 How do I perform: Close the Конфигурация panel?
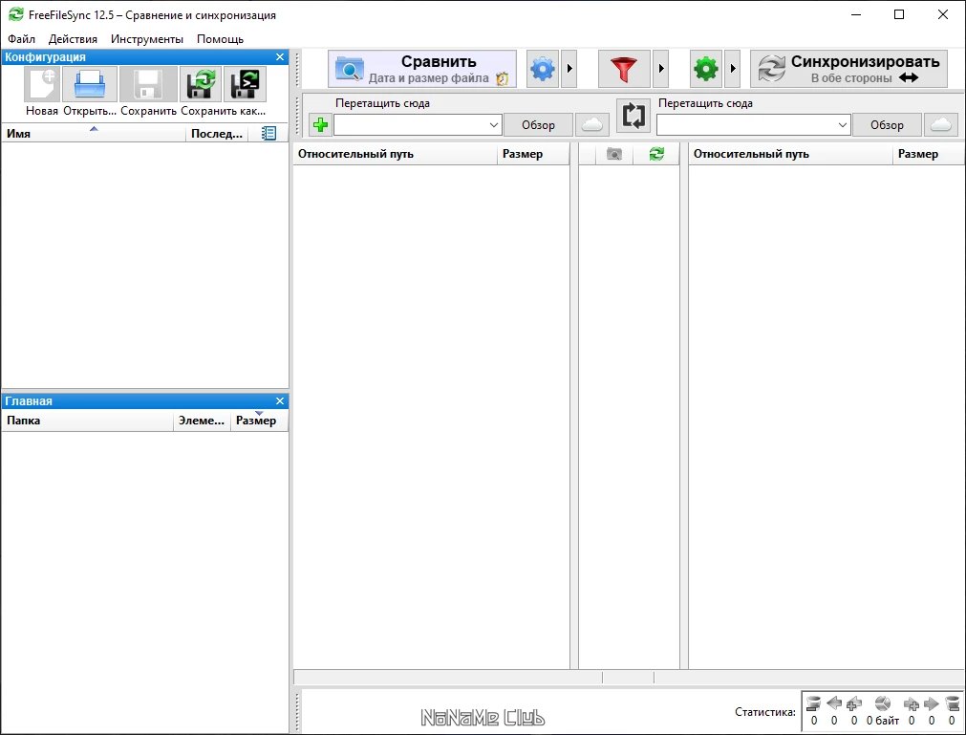[x=280, y=56]
